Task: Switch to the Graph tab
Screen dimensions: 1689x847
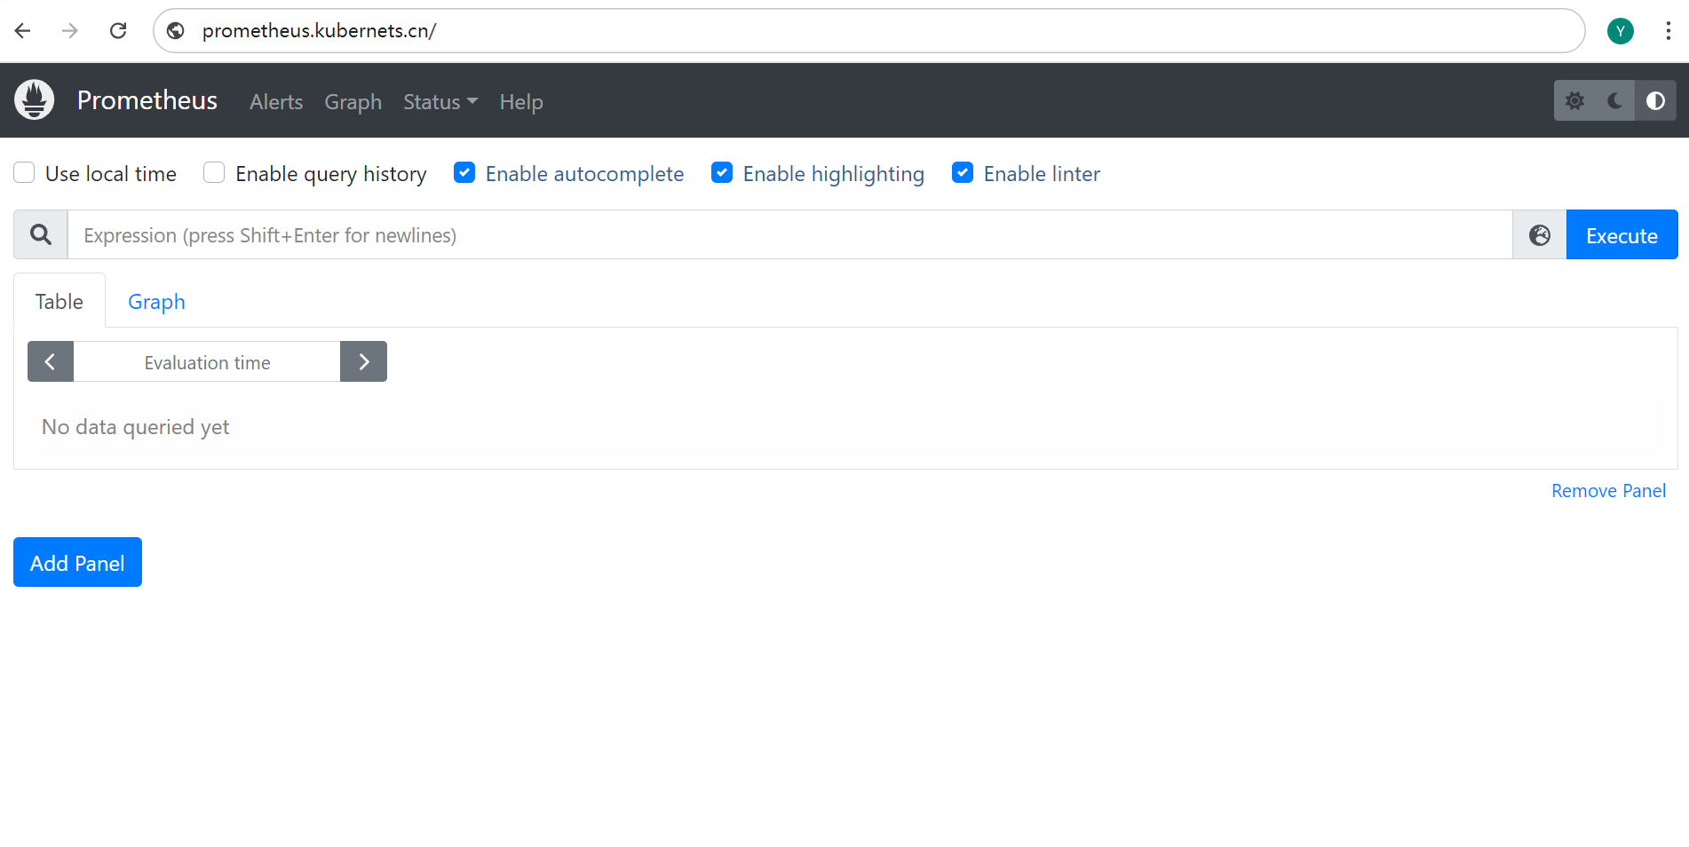Action: pyautogui.click(x=156, y=301)
